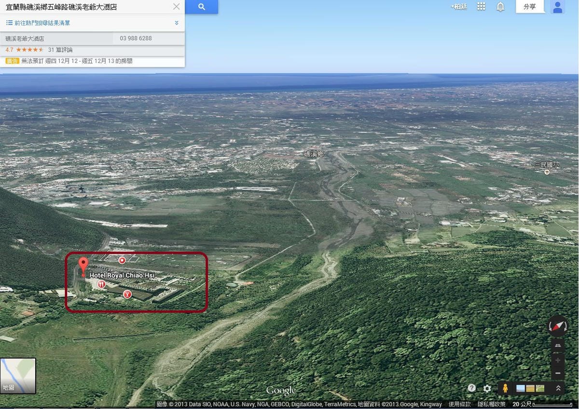Open 前往熱門搜尋結果清單 list link
Viewport: 579px width, 409px height.
(42, 23)
